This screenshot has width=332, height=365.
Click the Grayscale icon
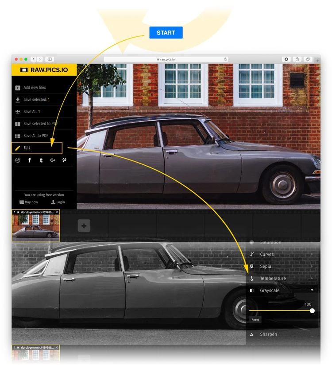pos(252,290)
